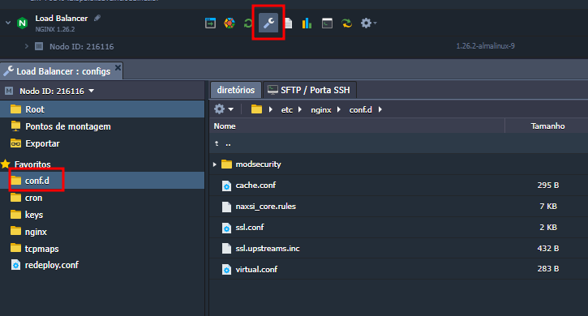Open the modsecurity folder
Screen dimensions: 588x316
(x=258, y=164)
